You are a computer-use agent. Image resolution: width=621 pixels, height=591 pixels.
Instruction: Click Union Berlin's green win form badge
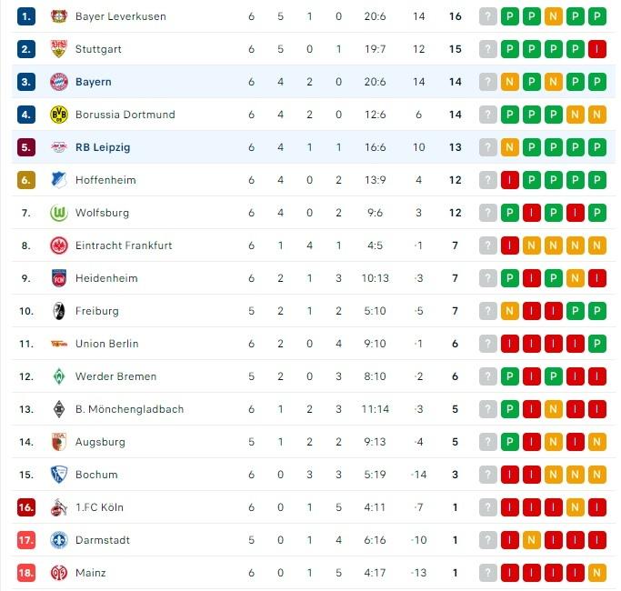pyautogui.click(x=596, y=344)
